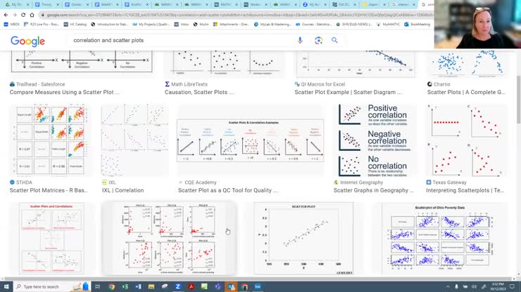Click the voice search microphone icon

[301, 41]
